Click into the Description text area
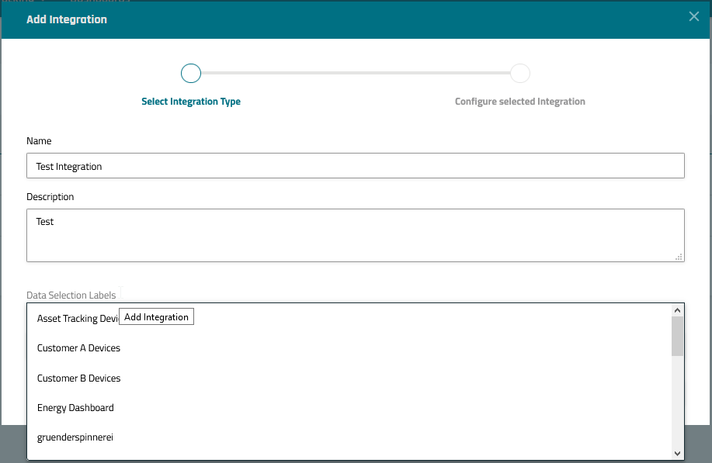Screen dimensions: 712x463 pyautogui.click(x=355, y=235)
